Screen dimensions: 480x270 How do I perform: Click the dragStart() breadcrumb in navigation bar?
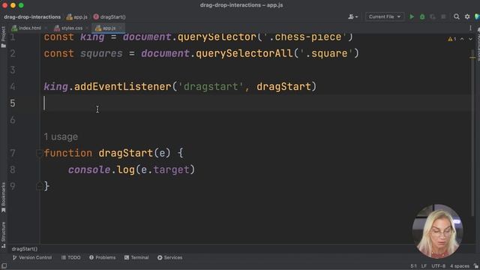point(109,16)
